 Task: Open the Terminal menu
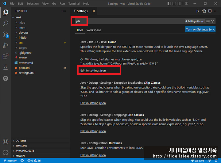74,3
